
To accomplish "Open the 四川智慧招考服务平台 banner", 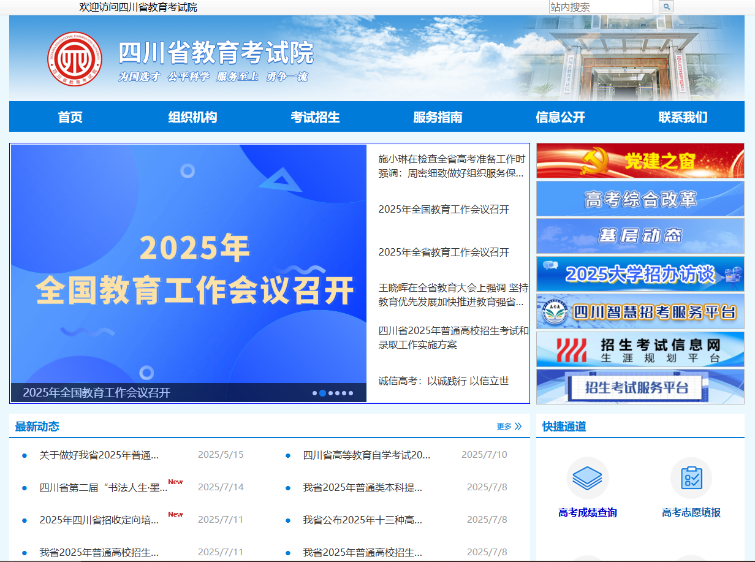I will [640, 312].
